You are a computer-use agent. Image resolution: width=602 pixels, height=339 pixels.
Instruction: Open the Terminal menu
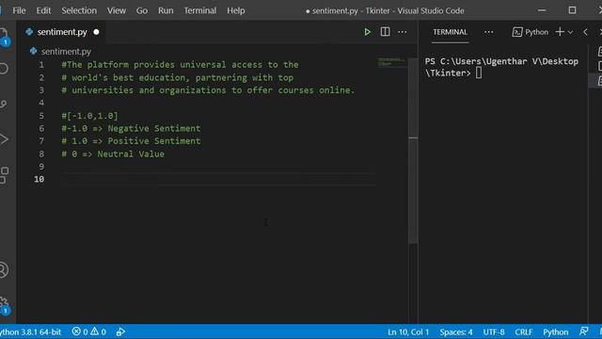(x=200, y=10)
